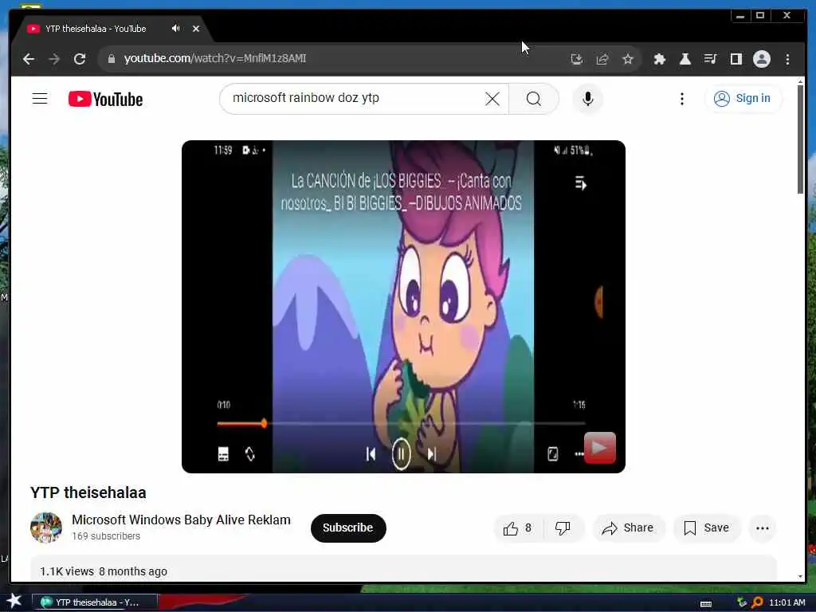Click the previous track icon in video

[371, 454]
